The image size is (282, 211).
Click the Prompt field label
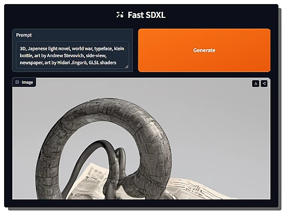(x=24, y=35)
